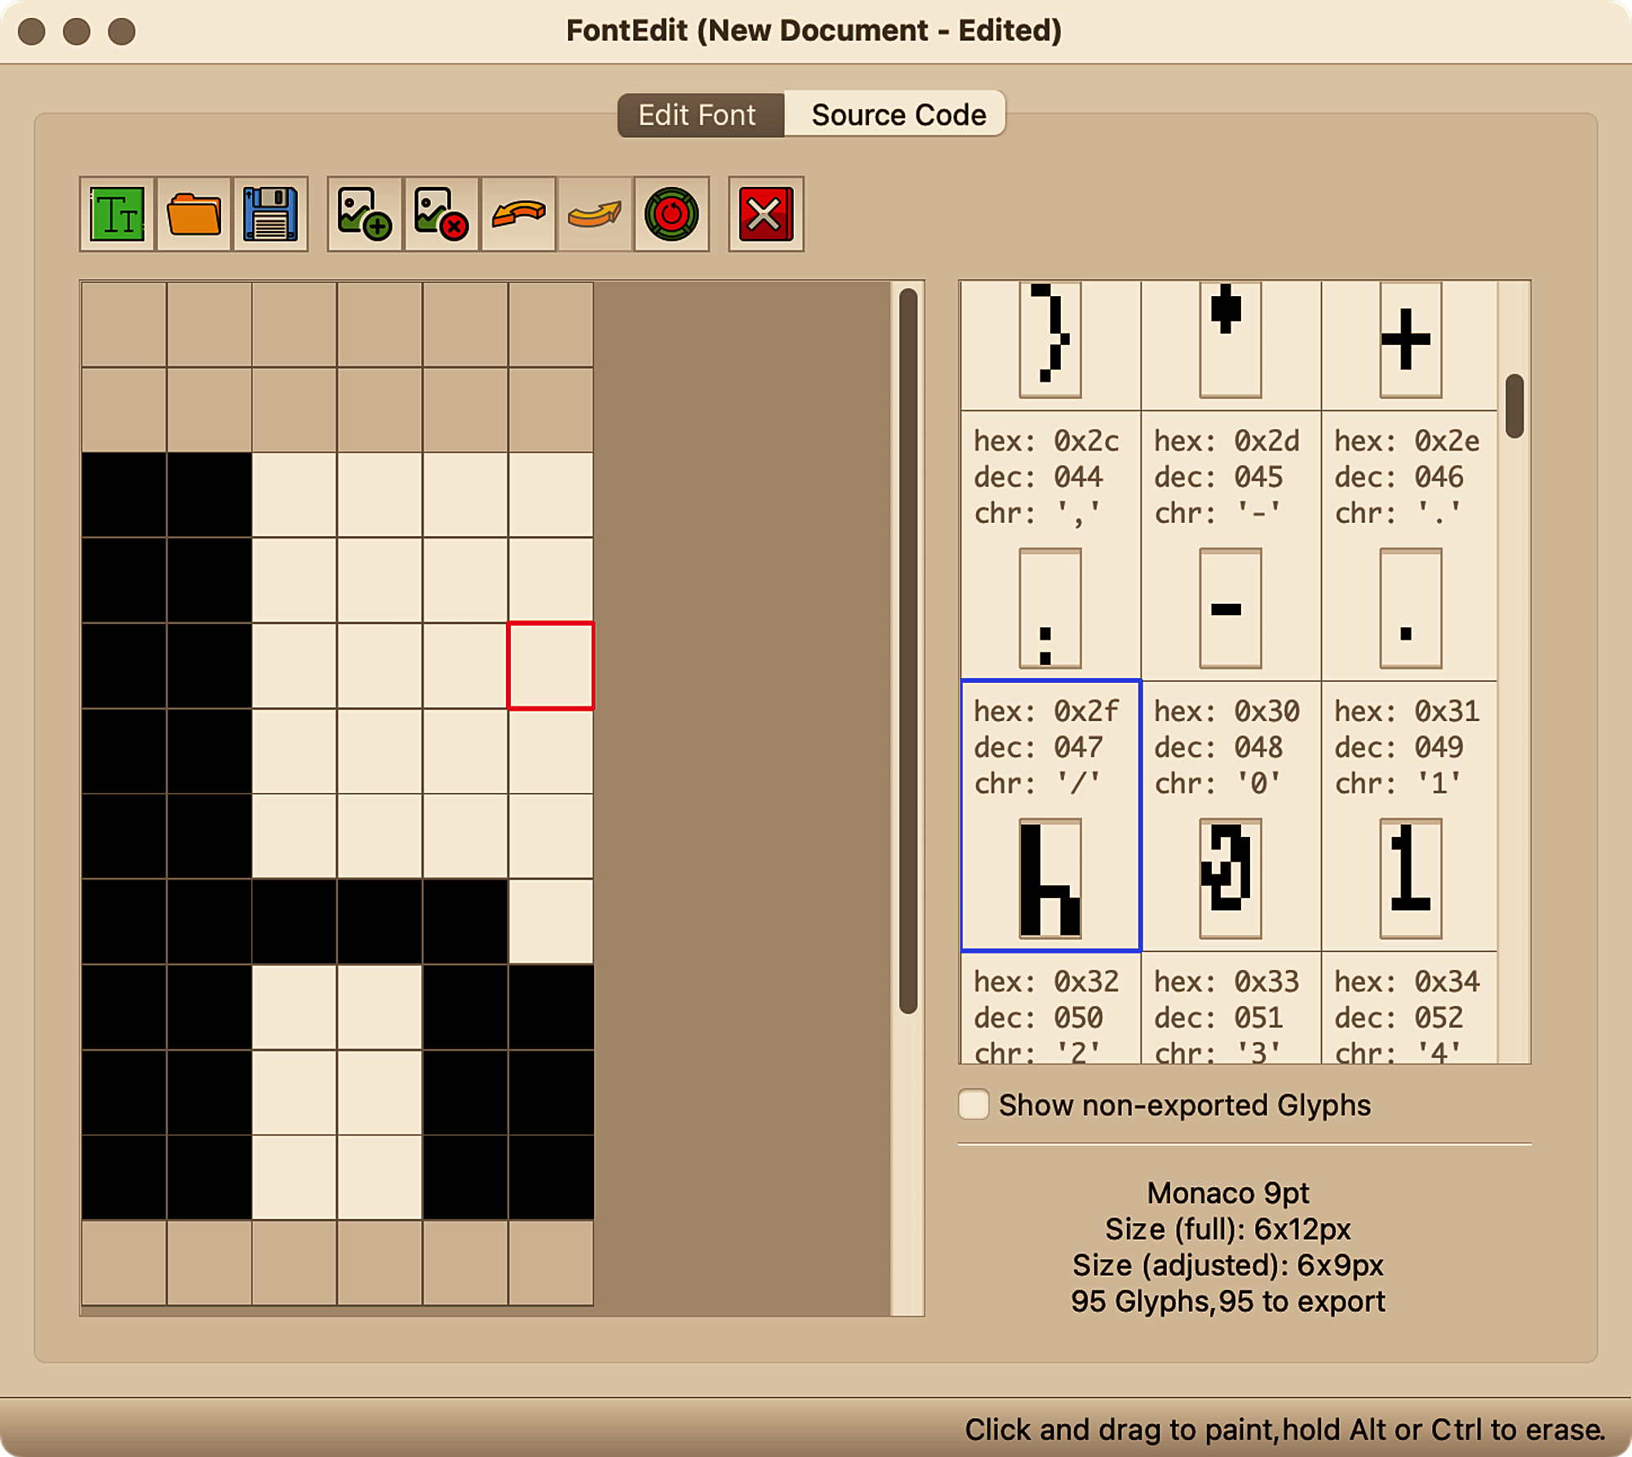Select the 0x2d hyphen glyph cell
The height and width of the screenshot is (1457, 1632).
click(x=1231, y=546)
